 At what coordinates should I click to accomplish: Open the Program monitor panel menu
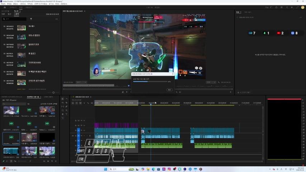tap(85, 11)
